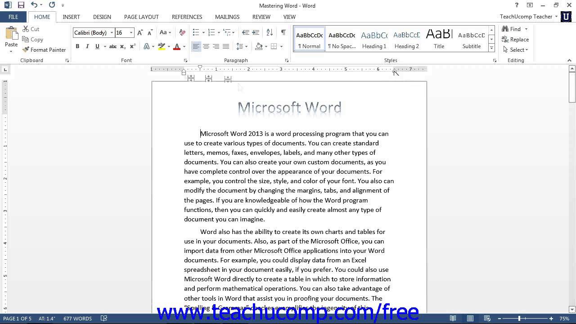Switch to the DESIGN tab
576x324 pixels.
(x=102, y=17)
